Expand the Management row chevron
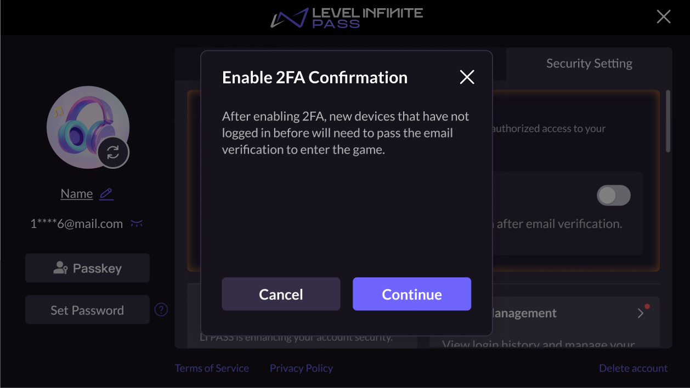690x388 pixels. [640, 313]
